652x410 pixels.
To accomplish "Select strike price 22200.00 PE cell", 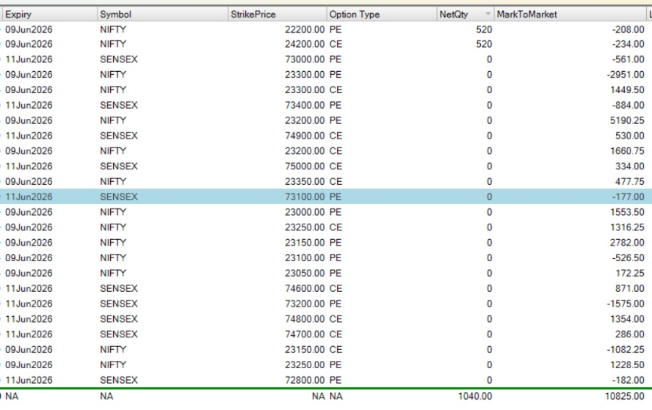I will (x=305, y=29).
